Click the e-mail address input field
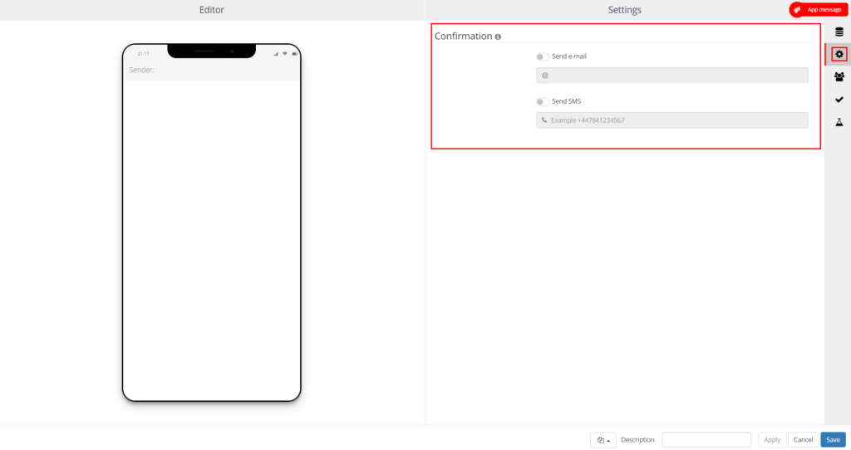This screenshot has height=450, width=851. [671, 76]
